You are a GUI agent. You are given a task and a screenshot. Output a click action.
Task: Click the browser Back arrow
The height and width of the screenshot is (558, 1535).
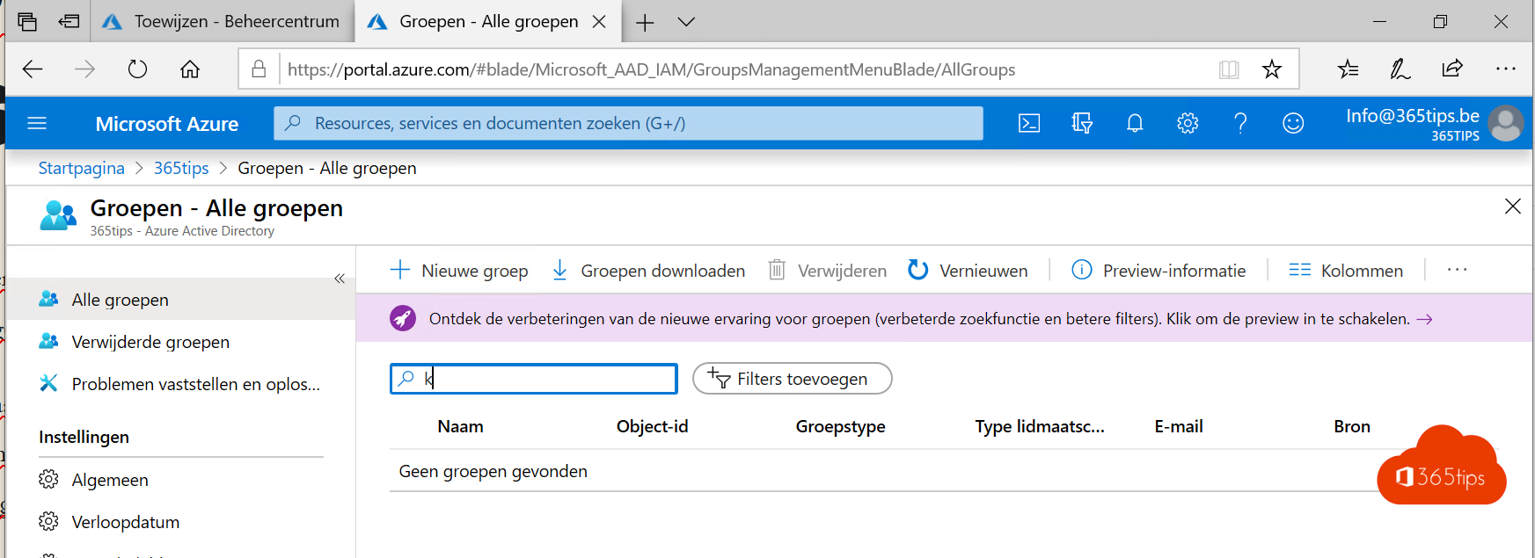33,69
